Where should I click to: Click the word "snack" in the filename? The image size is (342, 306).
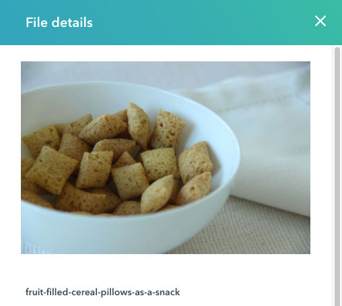tap(168, 292)
